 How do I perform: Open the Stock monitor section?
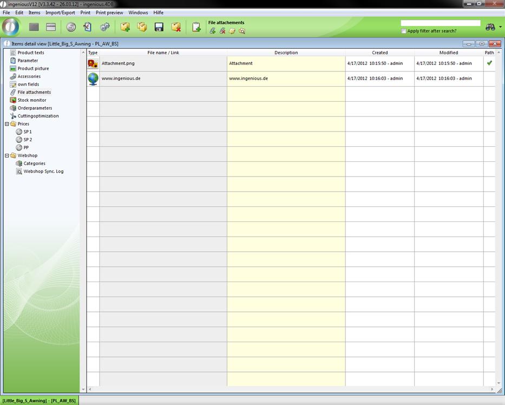click(31, 100)
